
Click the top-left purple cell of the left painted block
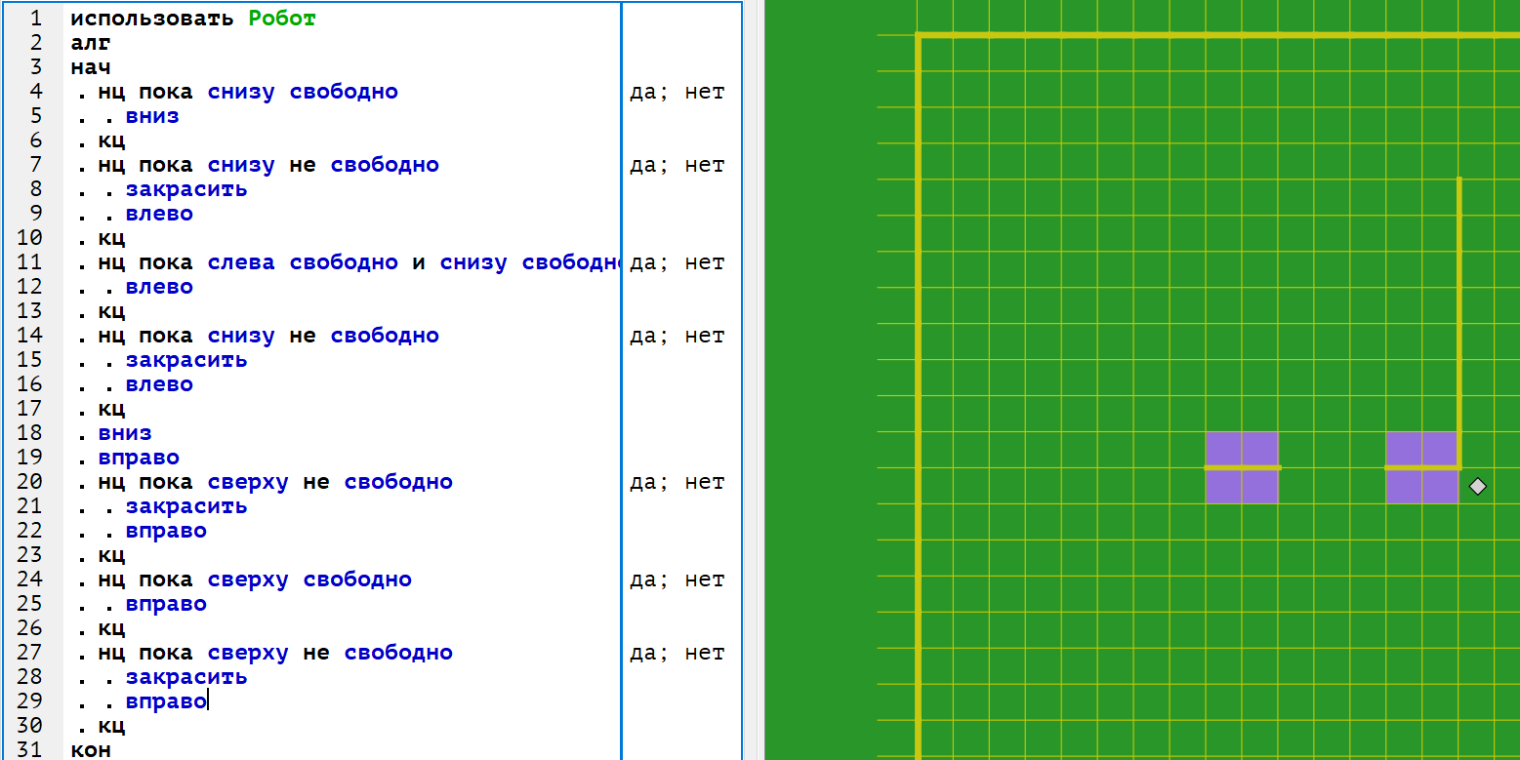pos(1223,449)
